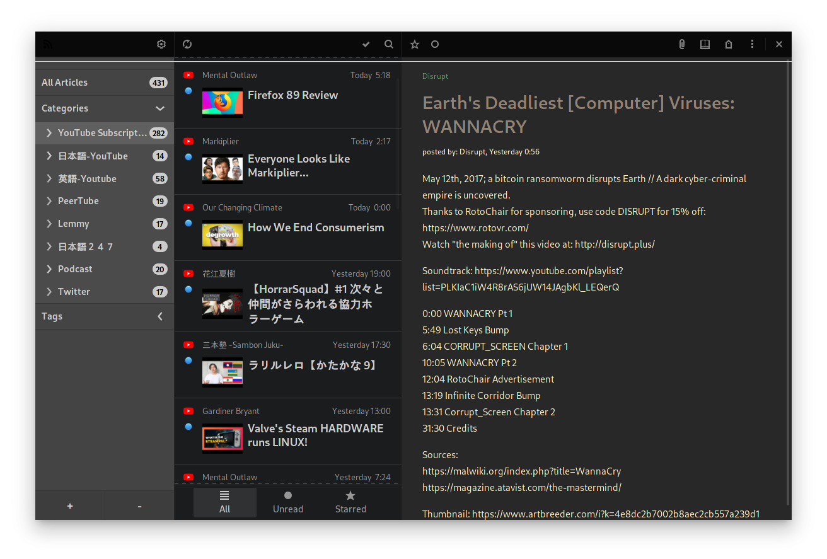
Task: Click the Disrupt feed name above title
Action: (x=435, y=76)
